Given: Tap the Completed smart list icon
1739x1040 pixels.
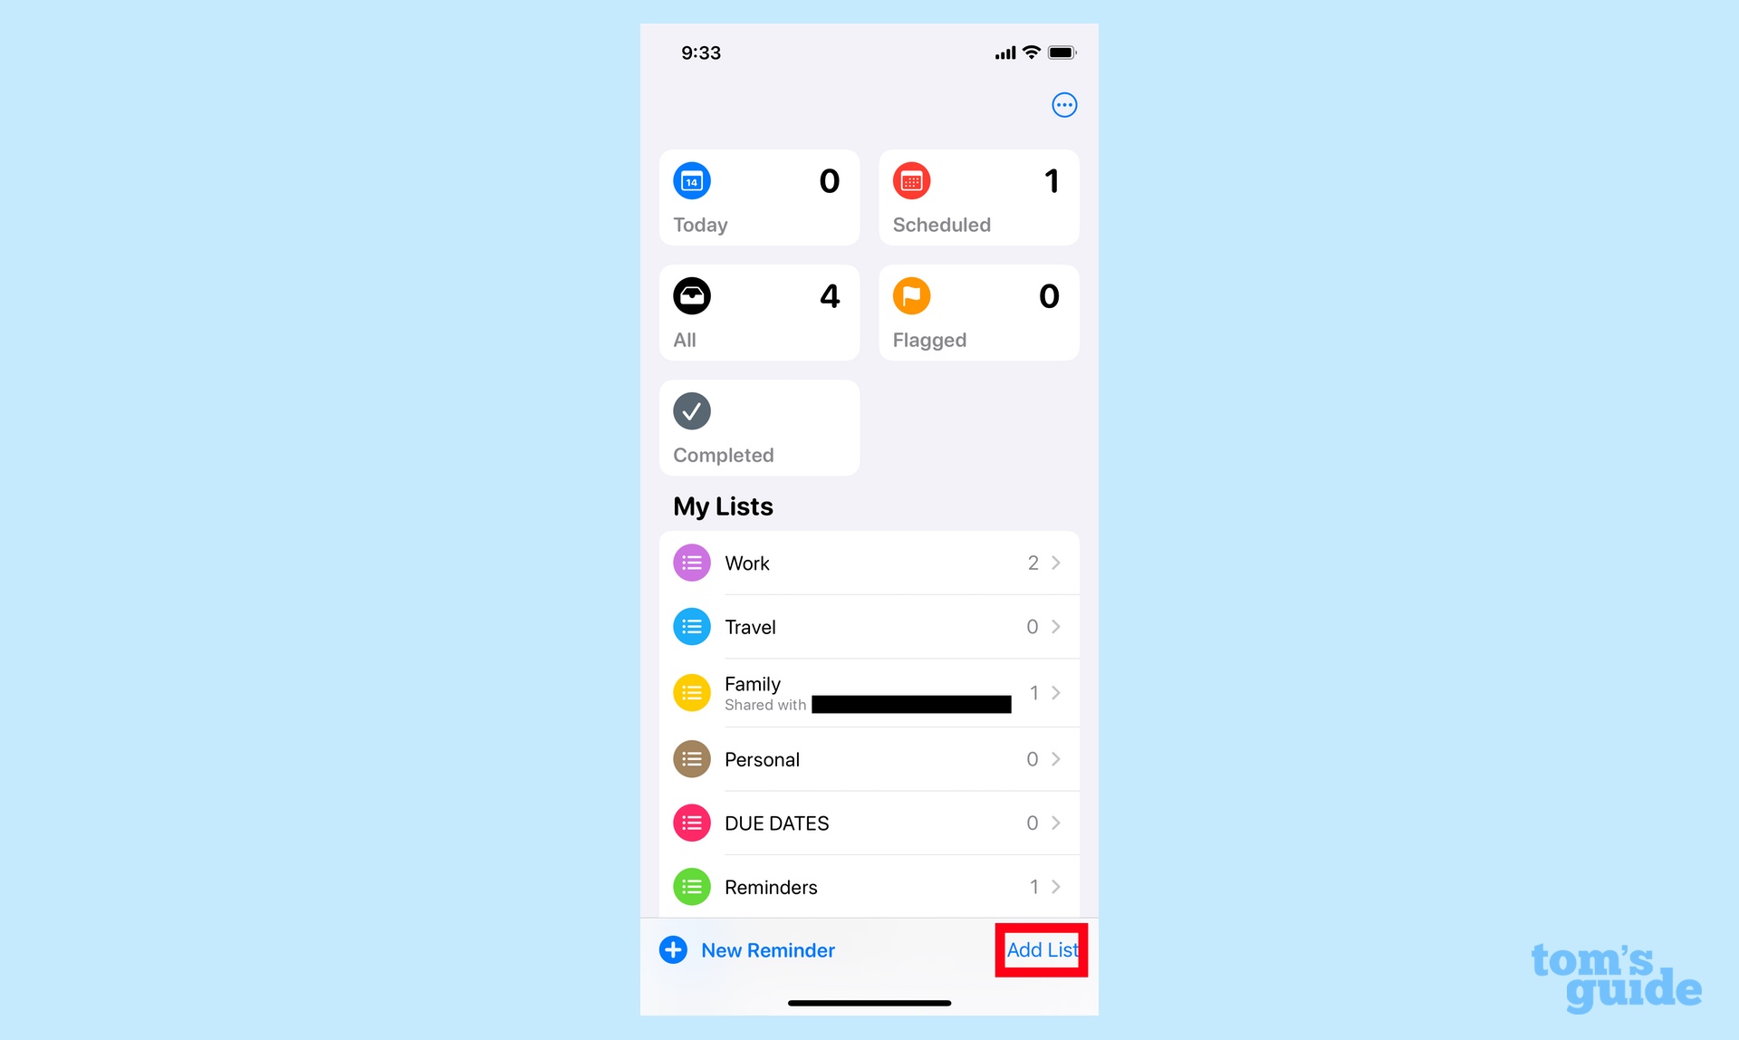Looking at the screenshot, I should point(691,411).
